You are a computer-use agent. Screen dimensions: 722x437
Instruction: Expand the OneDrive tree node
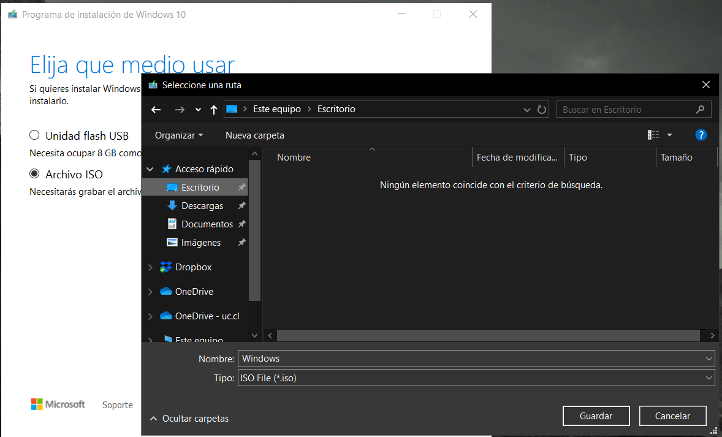click(150, 292)
